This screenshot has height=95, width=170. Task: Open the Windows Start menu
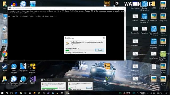click(2, 93)
